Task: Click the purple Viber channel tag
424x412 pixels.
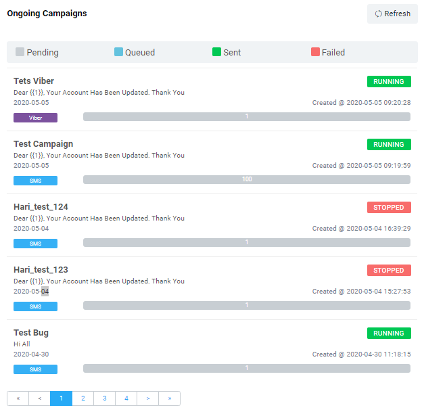Action: tap(35, 118)
